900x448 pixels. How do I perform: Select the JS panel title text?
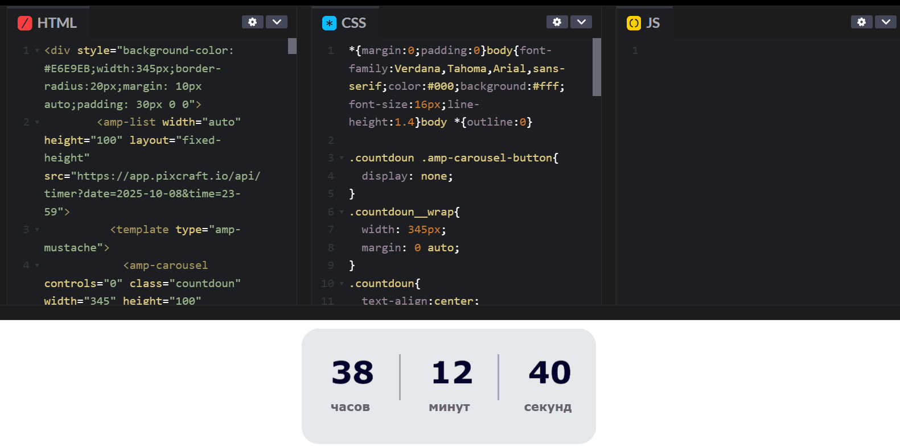tap(652, 23)
